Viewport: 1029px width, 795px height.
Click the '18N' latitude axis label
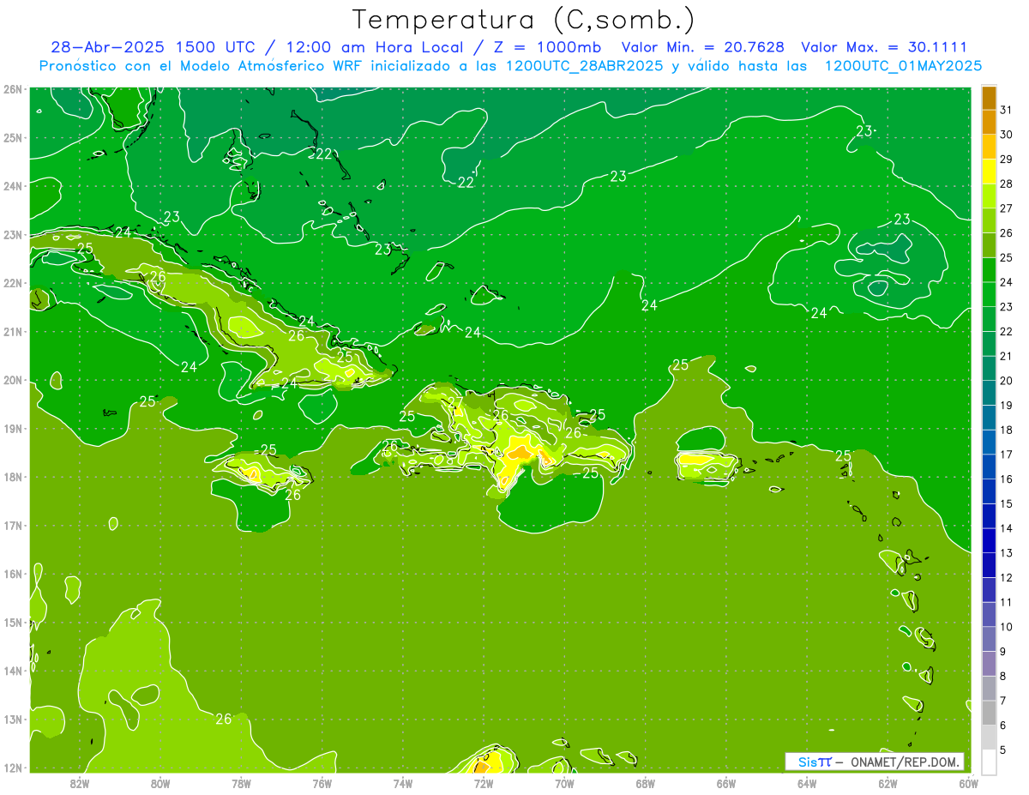pos(13,477)
